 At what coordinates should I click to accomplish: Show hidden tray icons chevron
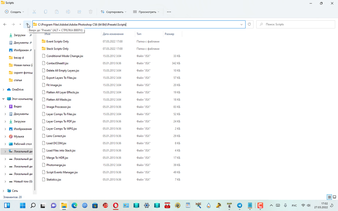271,205
